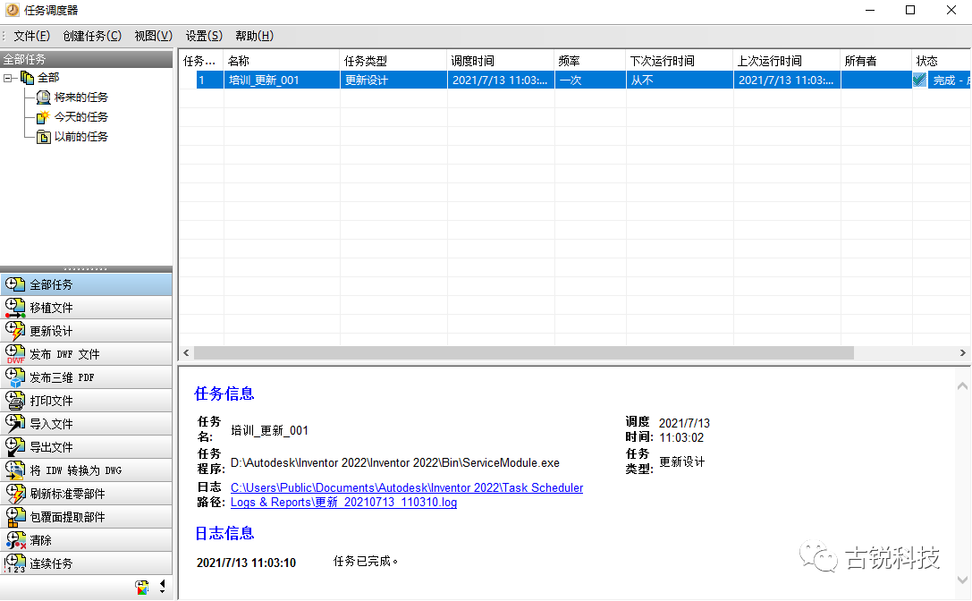
Task: Collapse the 全部 tree node
Action: point(7,78)
